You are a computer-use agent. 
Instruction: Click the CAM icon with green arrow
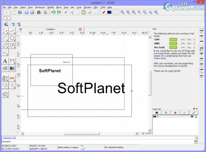tap(13, 24)
